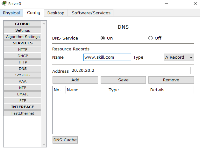The width and height of the screenshot is (200, 149).
Task: Add the DNS resource record
Action: point(75,80)
